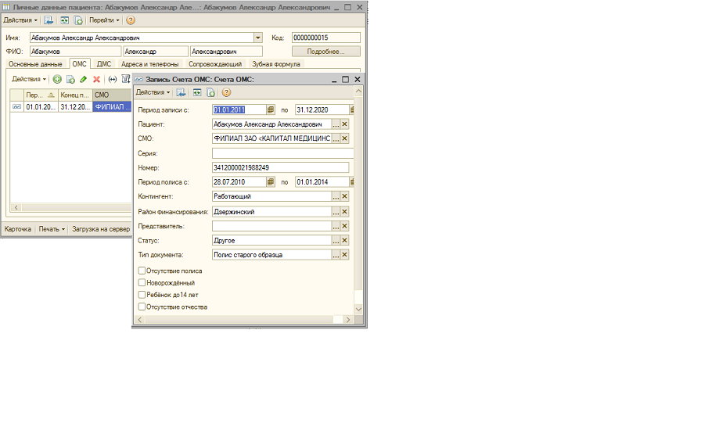Open selection list for Тип документа field
This screenshot has height=434, width=719.
(336, 255)
